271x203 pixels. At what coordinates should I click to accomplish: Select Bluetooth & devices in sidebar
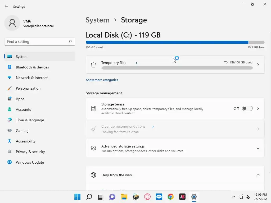pos(32,67)
